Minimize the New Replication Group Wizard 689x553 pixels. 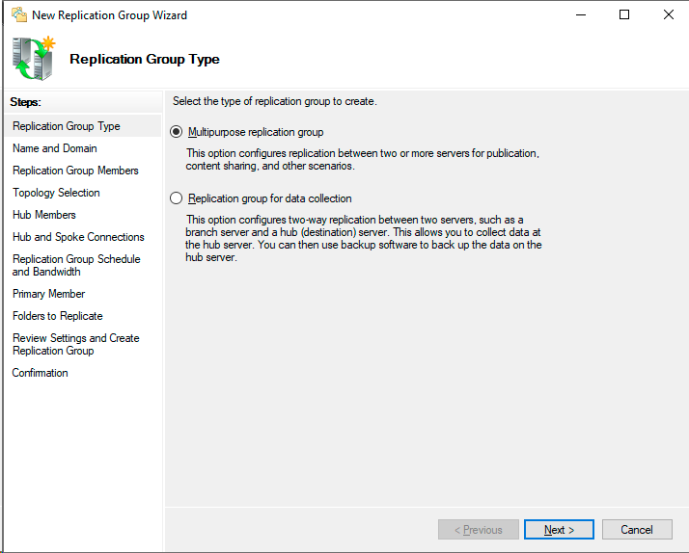[x=580, y=15]
